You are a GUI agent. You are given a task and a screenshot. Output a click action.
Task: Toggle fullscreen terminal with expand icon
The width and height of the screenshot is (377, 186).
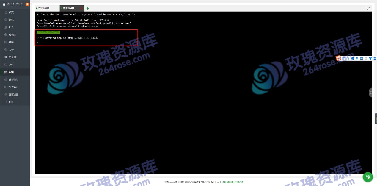[x=369, y=8]
